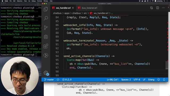The image size is (170, 96).
Task: Click line number 94 in the gutter
Action: [x=57, y=56]
